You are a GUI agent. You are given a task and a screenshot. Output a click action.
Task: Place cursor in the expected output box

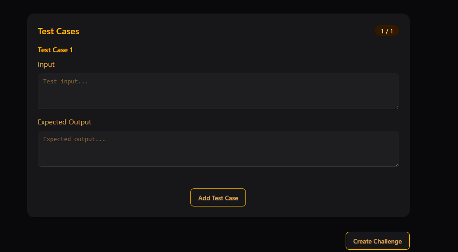(218, 149)
